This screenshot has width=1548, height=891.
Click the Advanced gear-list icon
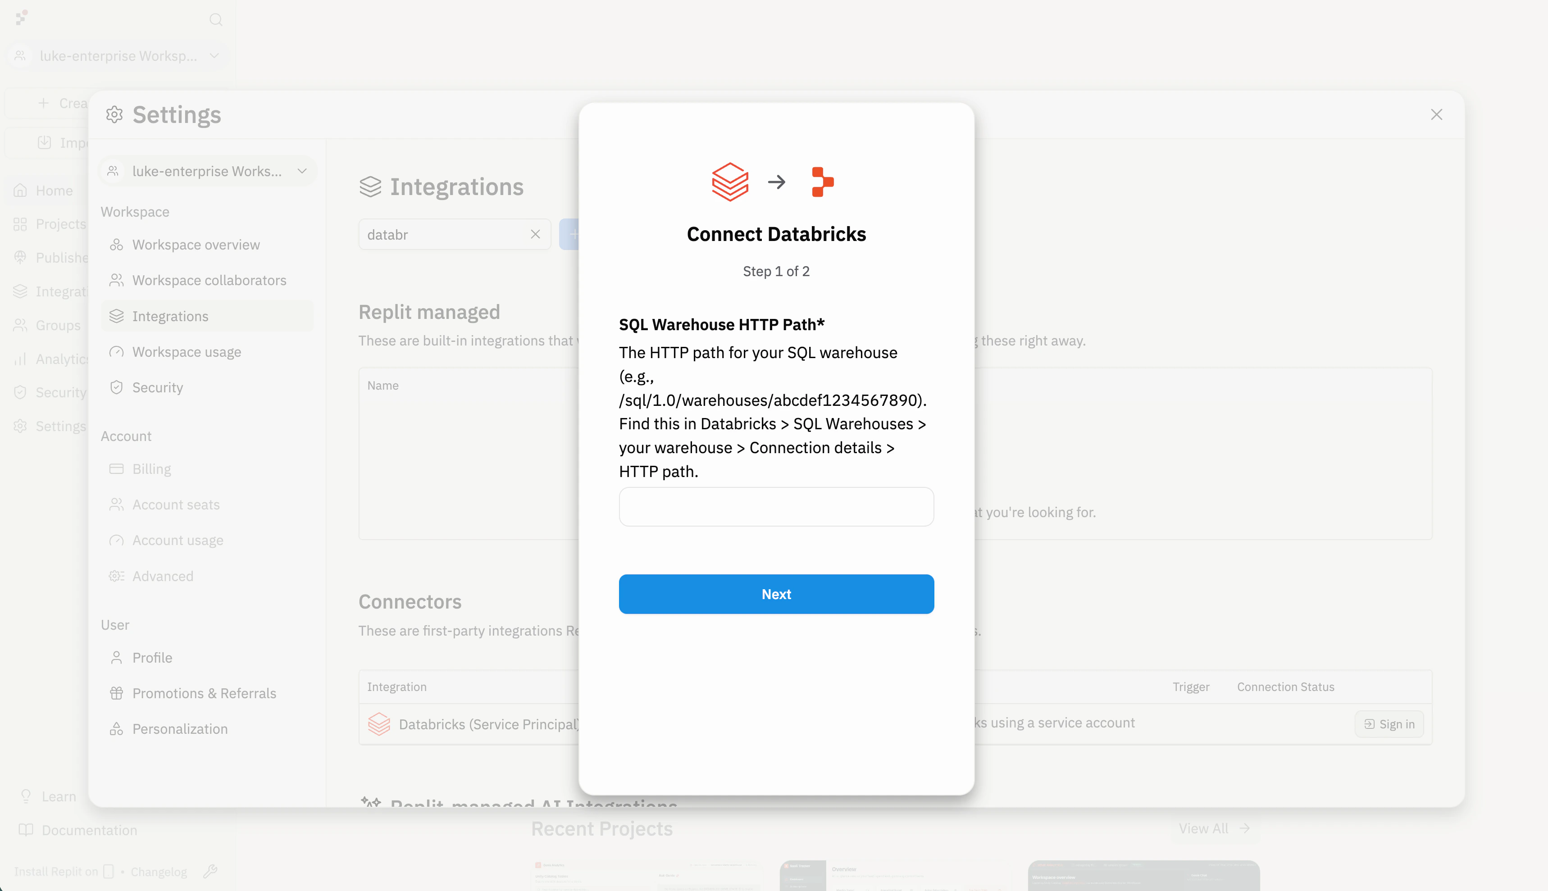[x=116, y=576]
